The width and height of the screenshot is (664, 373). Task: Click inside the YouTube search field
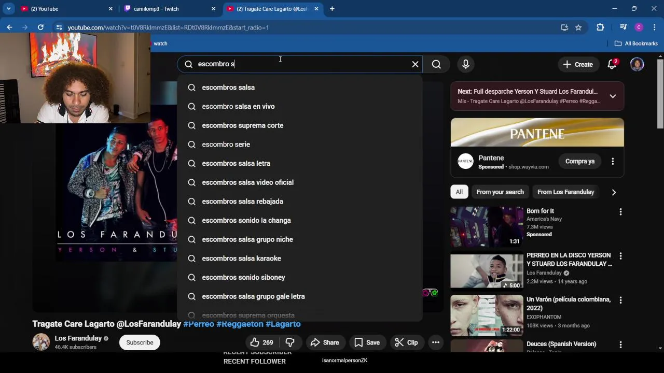click(301, 64)
